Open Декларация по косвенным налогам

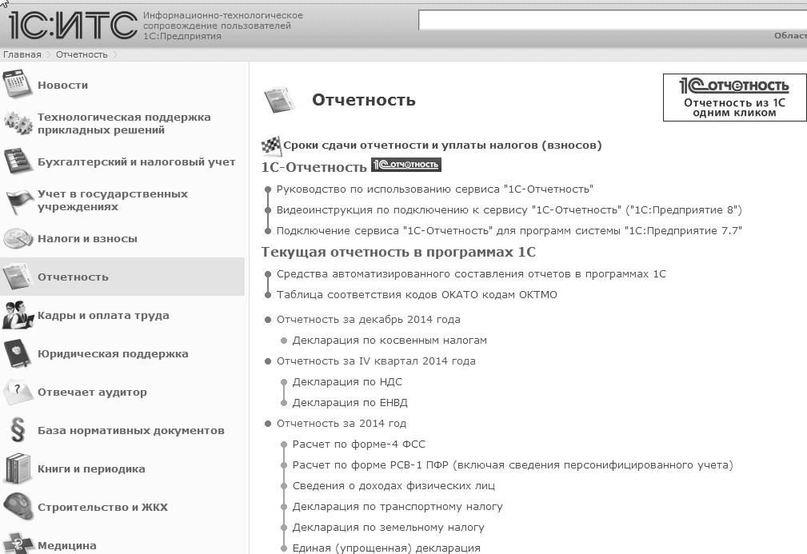coord(390,341)
